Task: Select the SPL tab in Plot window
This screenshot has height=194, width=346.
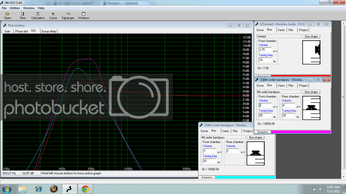Action: point(33,31)
